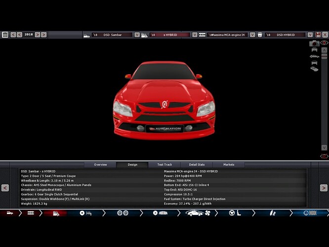This screenshot has height=247, width=329.
Task: Click the car model icon beside DSD Sambar
Action: point(86,36)
